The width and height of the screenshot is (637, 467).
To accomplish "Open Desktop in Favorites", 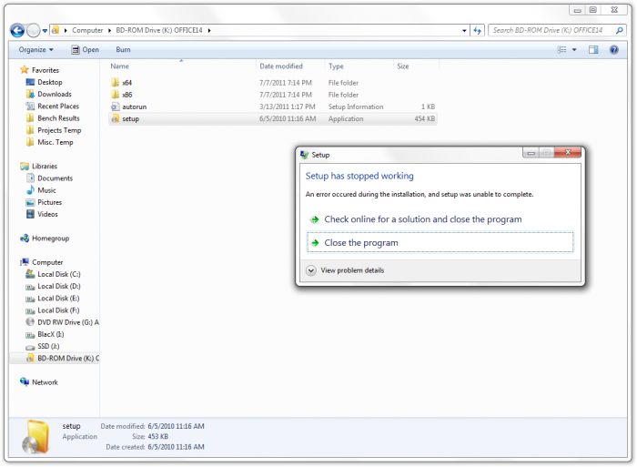I will tap(49, 82).
